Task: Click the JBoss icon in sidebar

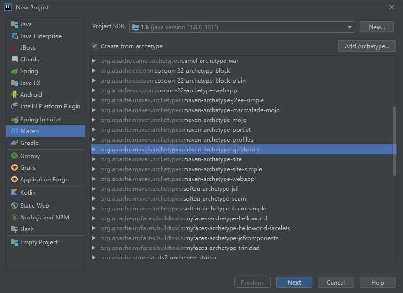Action: click(x=15, y=48)
